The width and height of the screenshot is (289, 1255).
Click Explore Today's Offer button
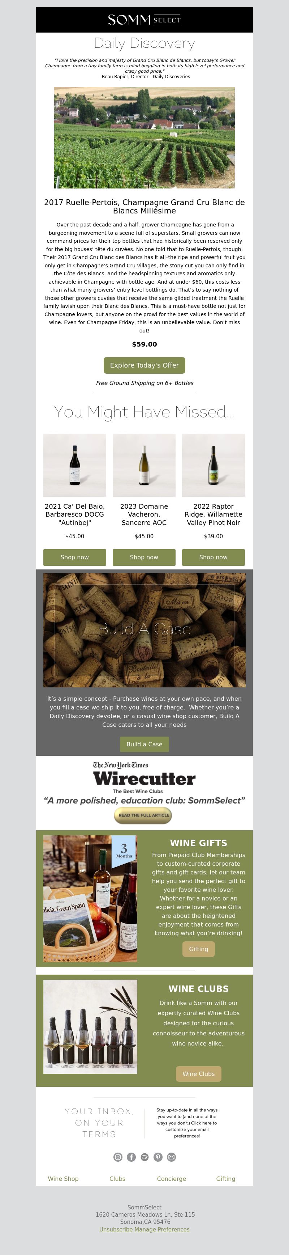click(x=144, y=365)
